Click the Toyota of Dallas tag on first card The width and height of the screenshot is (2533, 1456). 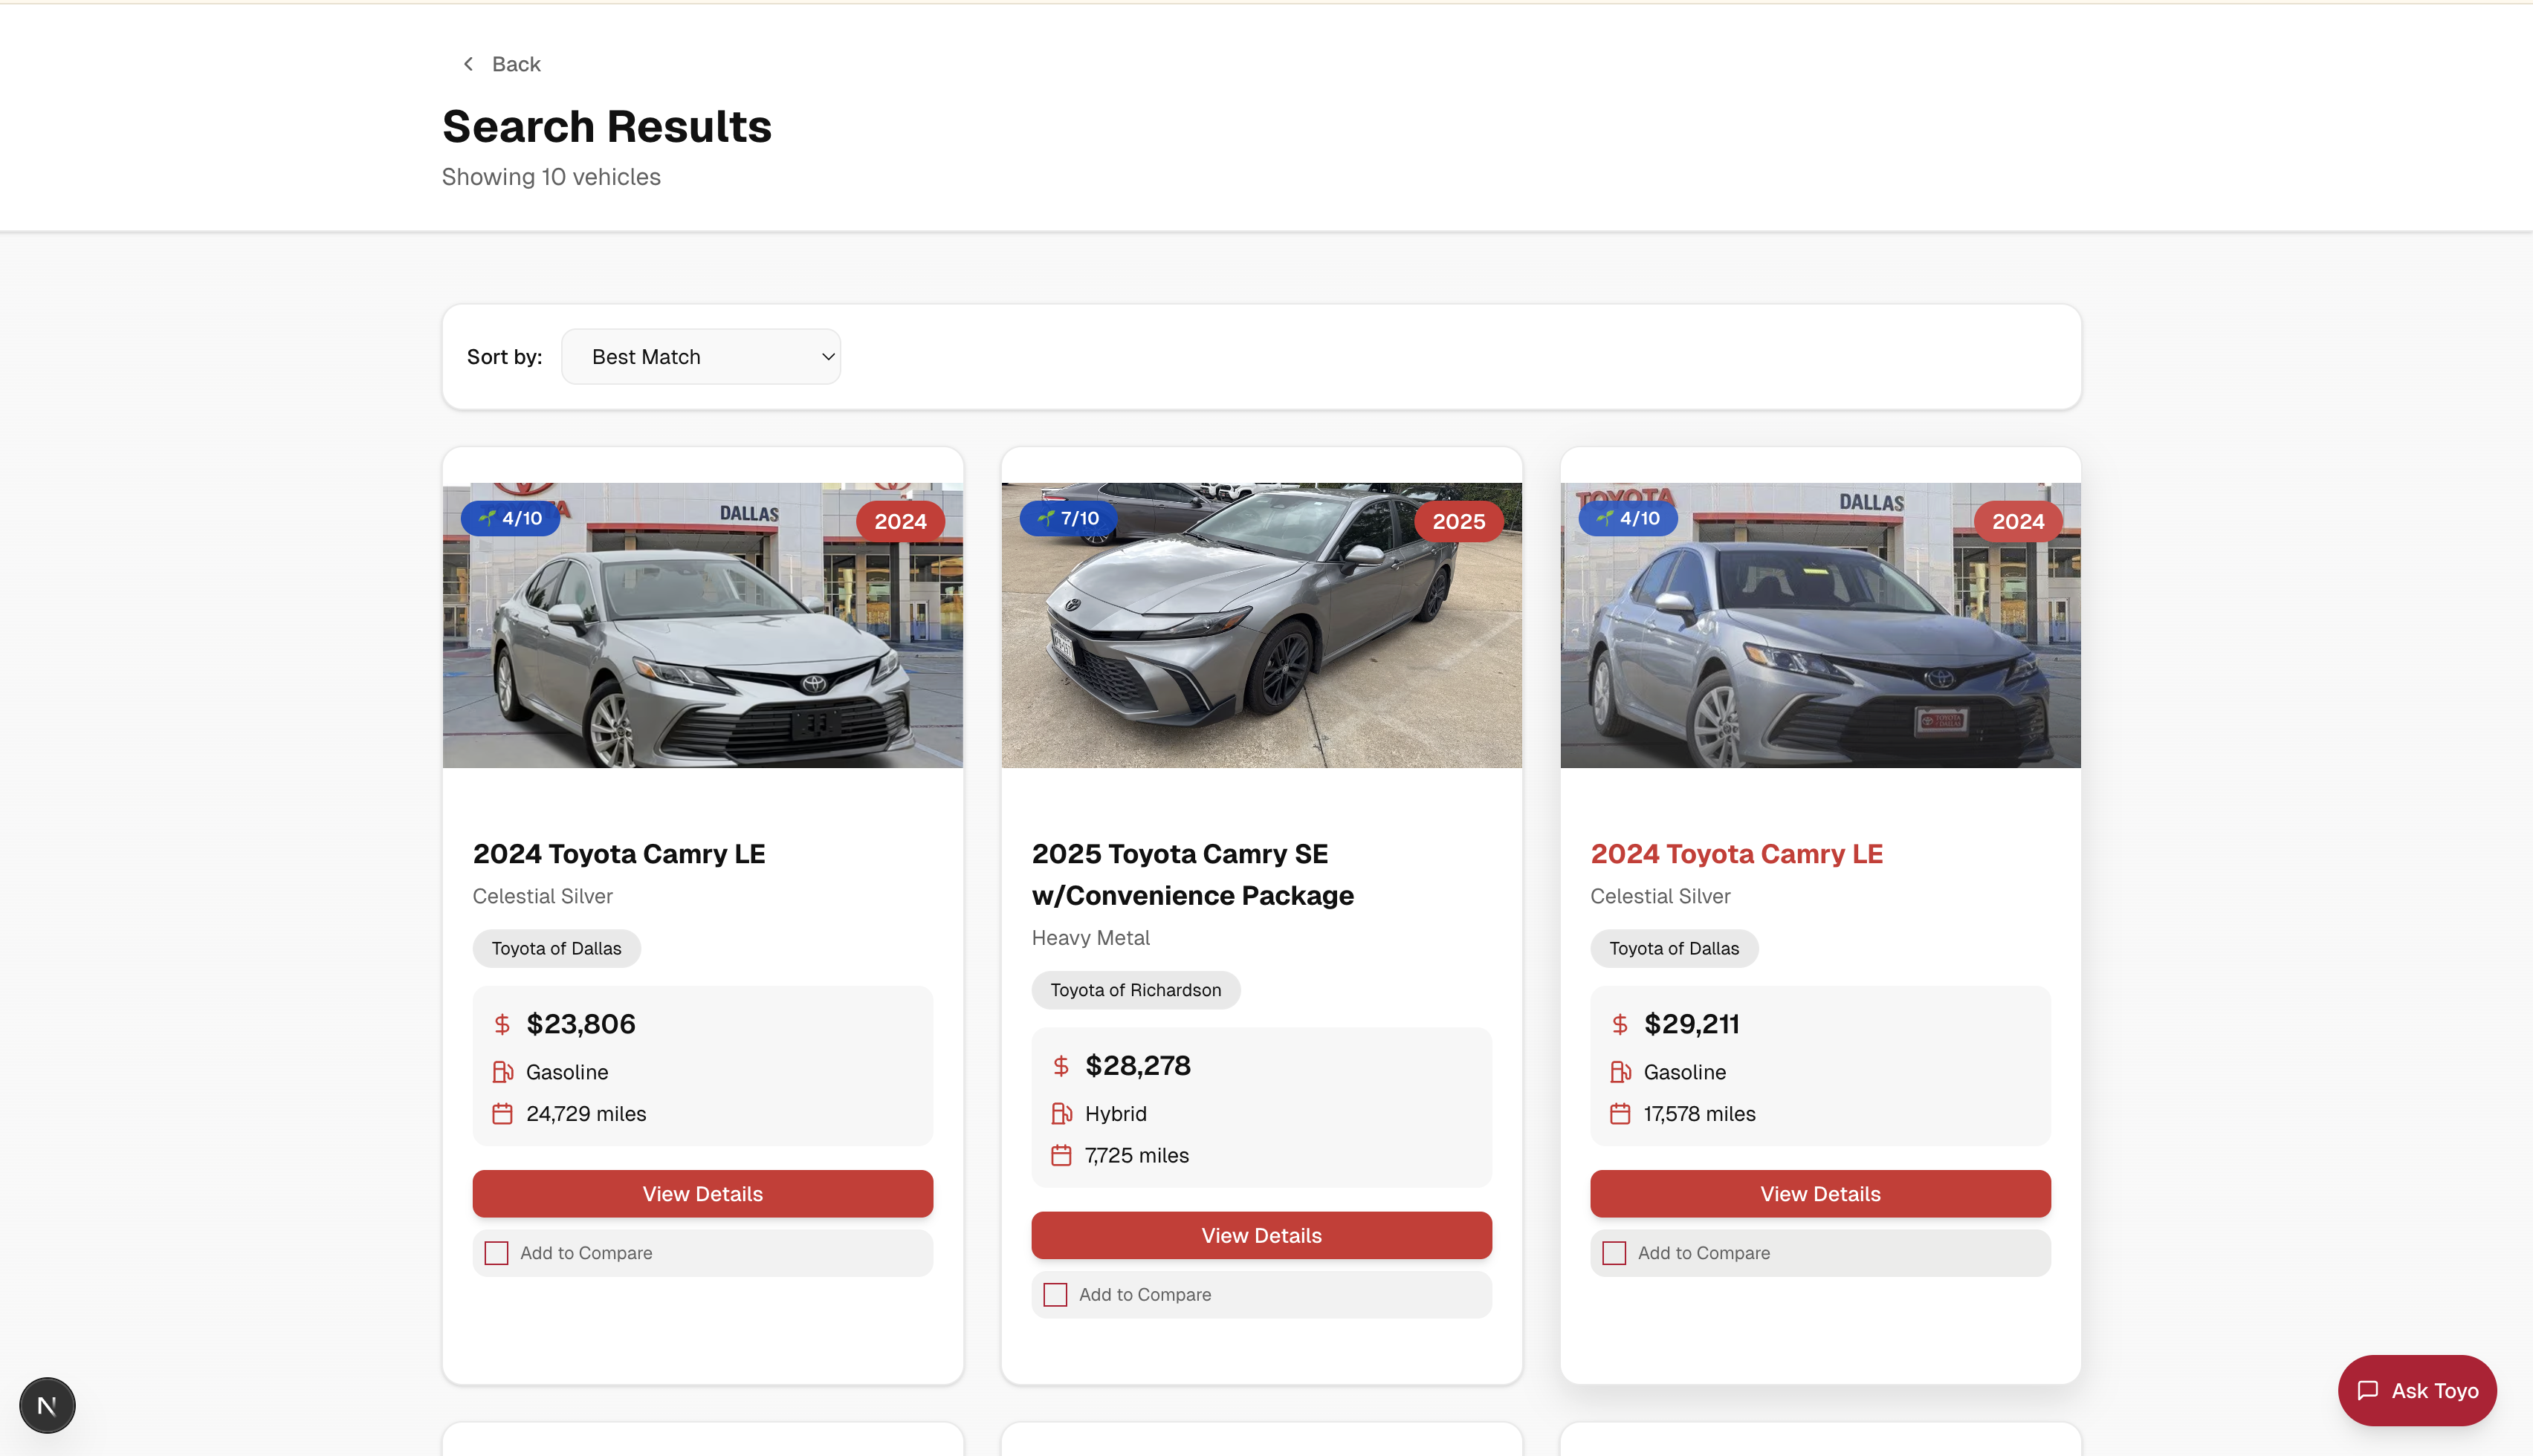[x=556, y=948]
